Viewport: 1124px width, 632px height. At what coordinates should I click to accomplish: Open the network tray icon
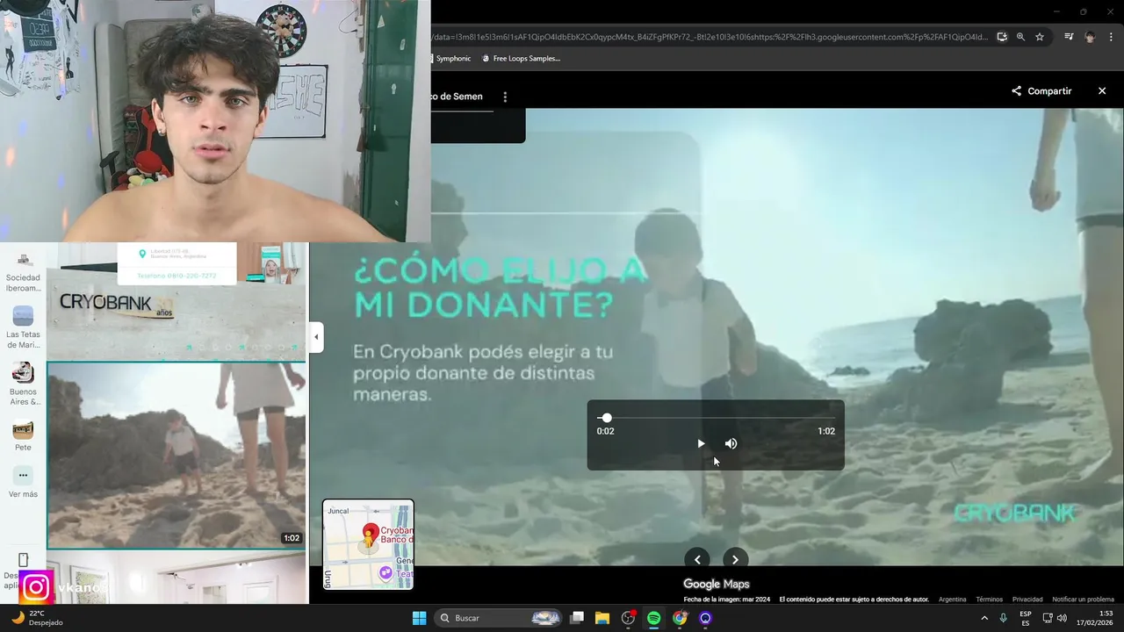pos(1048,618)
